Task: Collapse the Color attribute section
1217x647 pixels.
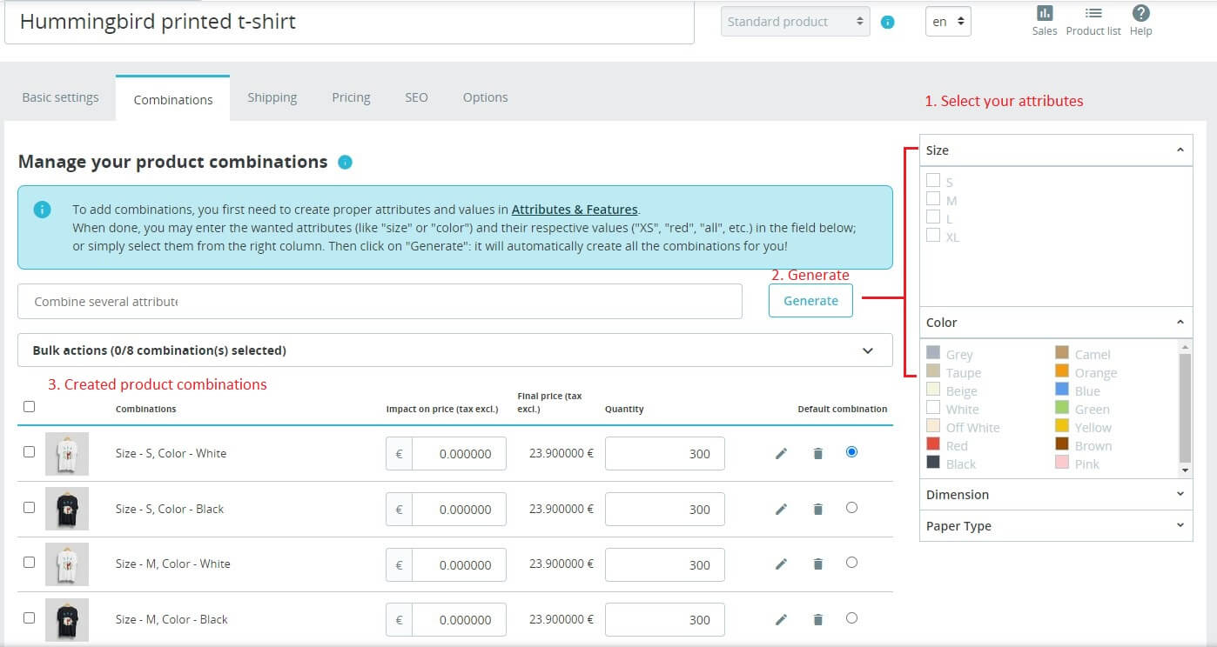Action: [1056, 323]
